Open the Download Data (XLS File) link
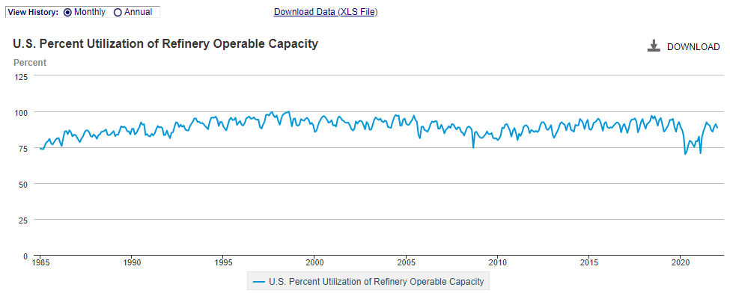This screenshot has width=730, height=296. click(x=326, y=12)
